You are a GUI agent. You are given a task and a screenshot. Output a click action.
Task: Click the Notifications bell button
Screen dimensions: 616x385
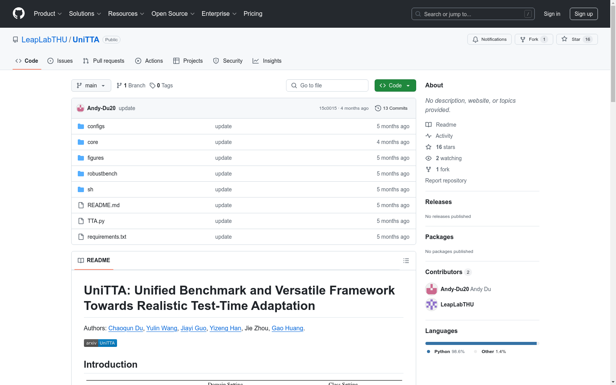pyautogui.click(x=489, y=39)
